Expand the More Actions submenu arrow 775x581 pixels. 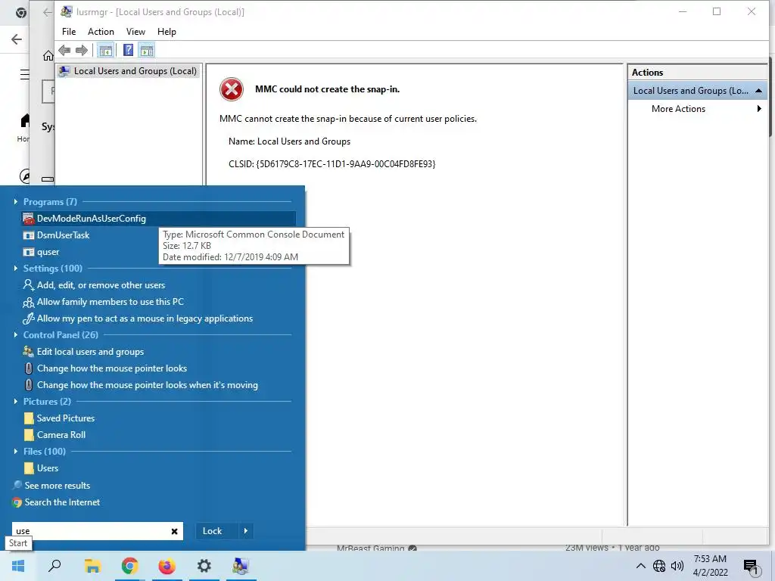(759, 109)
